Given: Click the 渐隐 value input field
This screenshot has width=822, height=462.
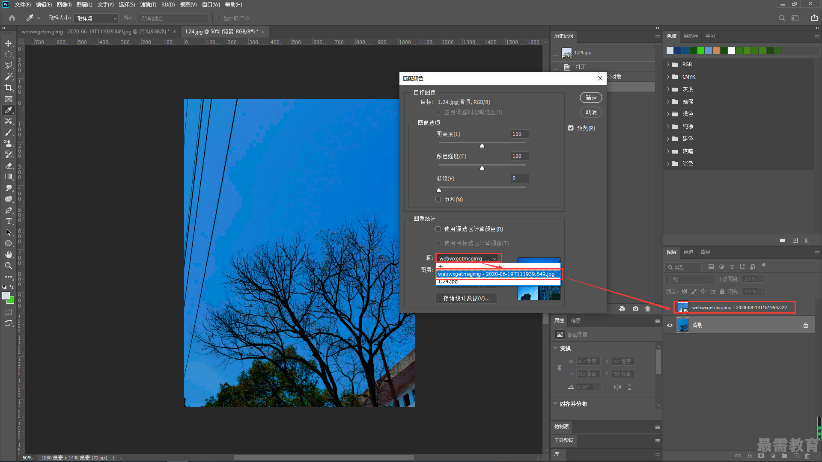Looking at the screenshot, I should [520, 178].
